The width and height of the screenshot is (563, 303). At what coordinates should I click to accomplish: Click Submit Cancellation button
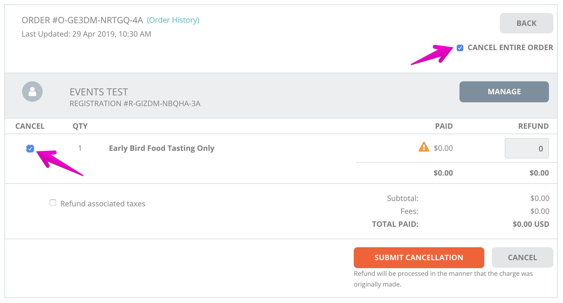(419, 257)
